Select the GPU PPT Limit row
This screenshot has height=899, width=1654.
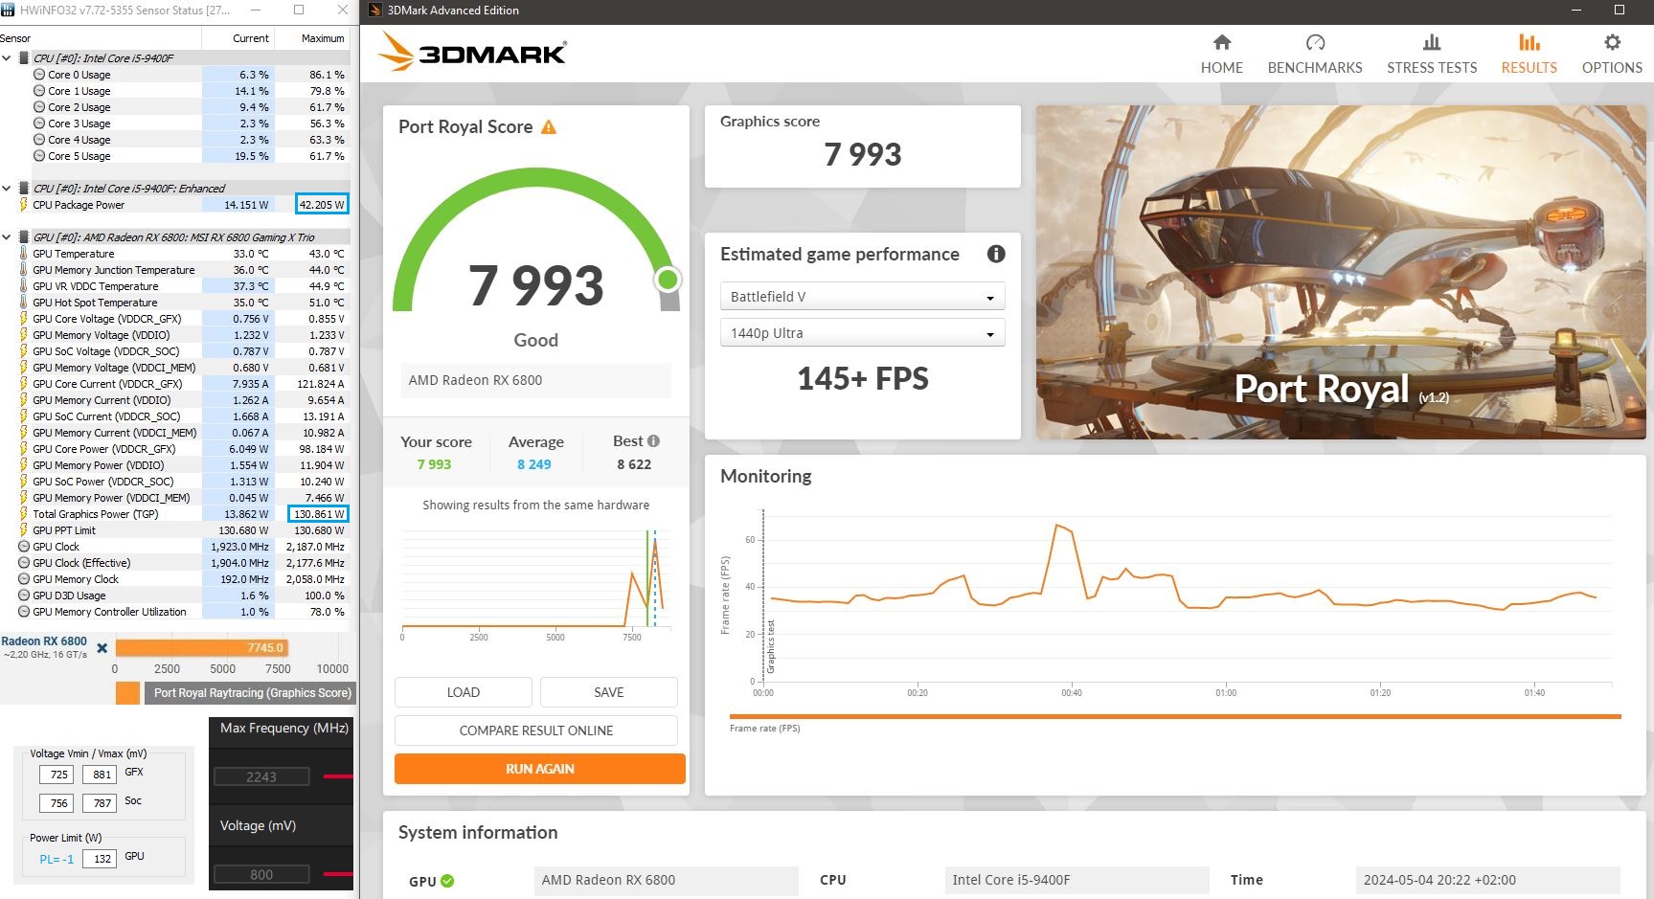[174, 530]
